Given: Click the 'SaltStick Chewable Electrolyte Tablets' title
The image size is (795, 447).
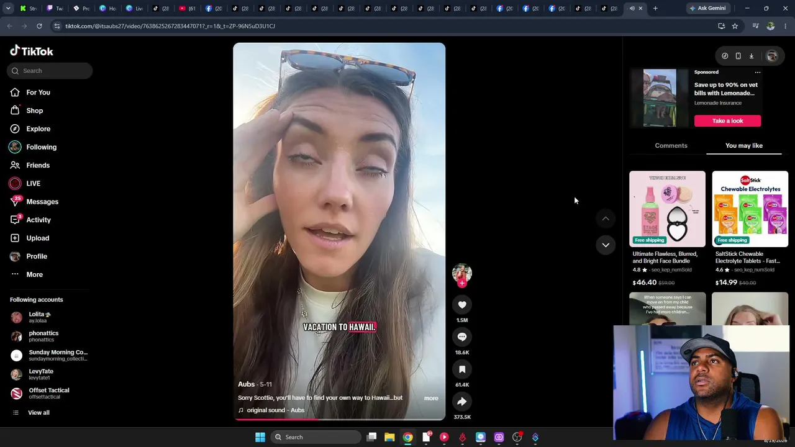Looking at the screenshot, I should tap(747, 258).
